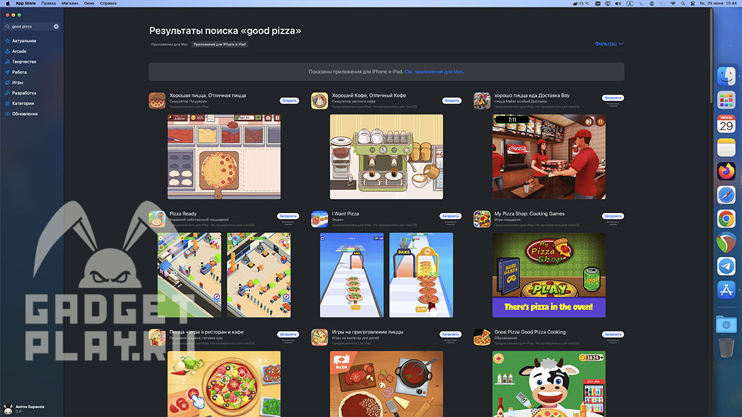Open the Downloads folder in the Dock
The height and width of the screenshot is (417, 742).
click(726, 324)
